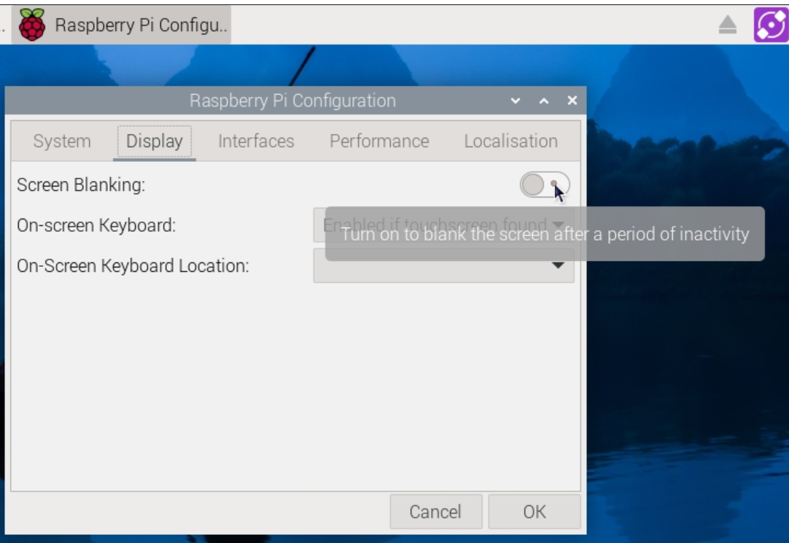
Task: Open the eject media tray icon
Action: click(x=728, y=25)
